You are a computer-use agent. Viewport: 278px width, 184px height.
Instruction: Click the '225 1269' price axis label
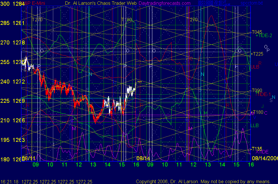pyautogui.click(x=12, y=101)
